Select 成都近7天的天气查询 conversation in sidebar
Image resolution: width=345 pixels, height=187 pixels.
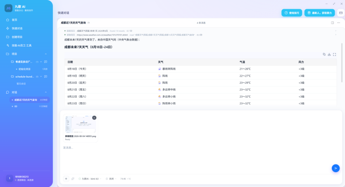(x=29, y=100)
